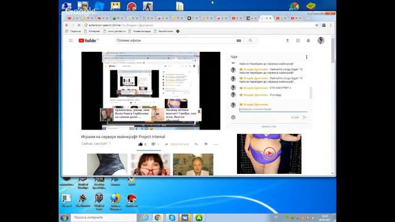Open the notifications bell
Screen dimensions: 395x222
tap(309, 41)
